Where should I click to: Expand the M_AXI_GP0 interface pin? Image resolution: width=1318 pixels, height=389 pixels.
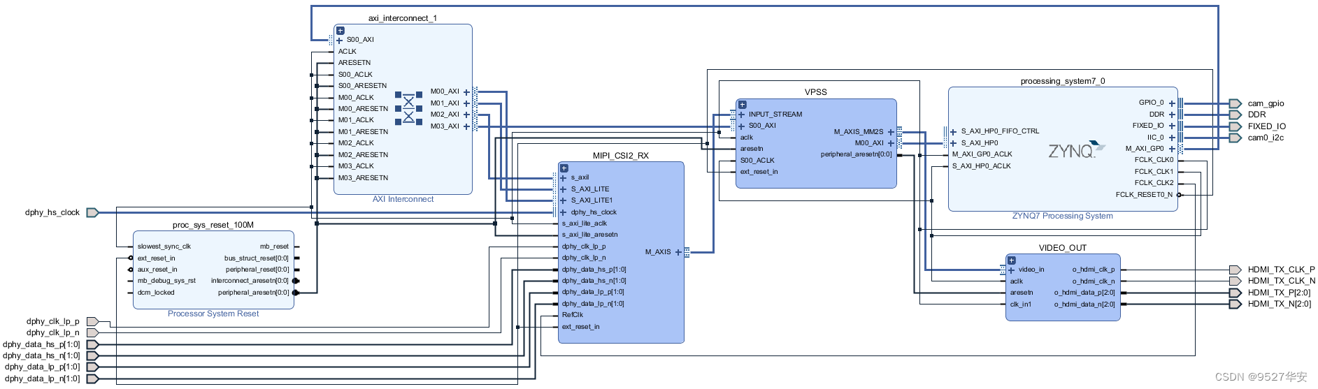pyautogui.click(x=1172, y=149)
